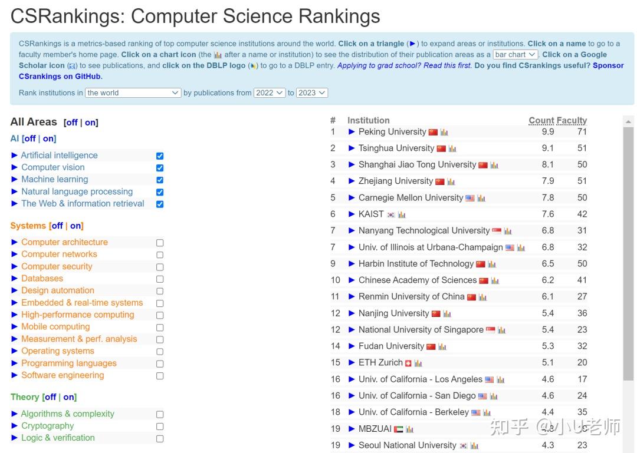Expand the Operating systems area triangle
Image resolution: width=637 pixels, height=453 pixels.
click(x=14, y=351)
